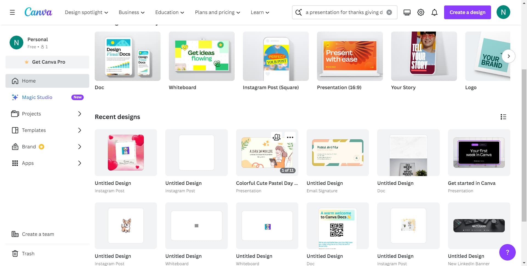The image size is (527, 266).
Task: Select Magic Studio in the sidebar
Action: (x=37, y=97)
